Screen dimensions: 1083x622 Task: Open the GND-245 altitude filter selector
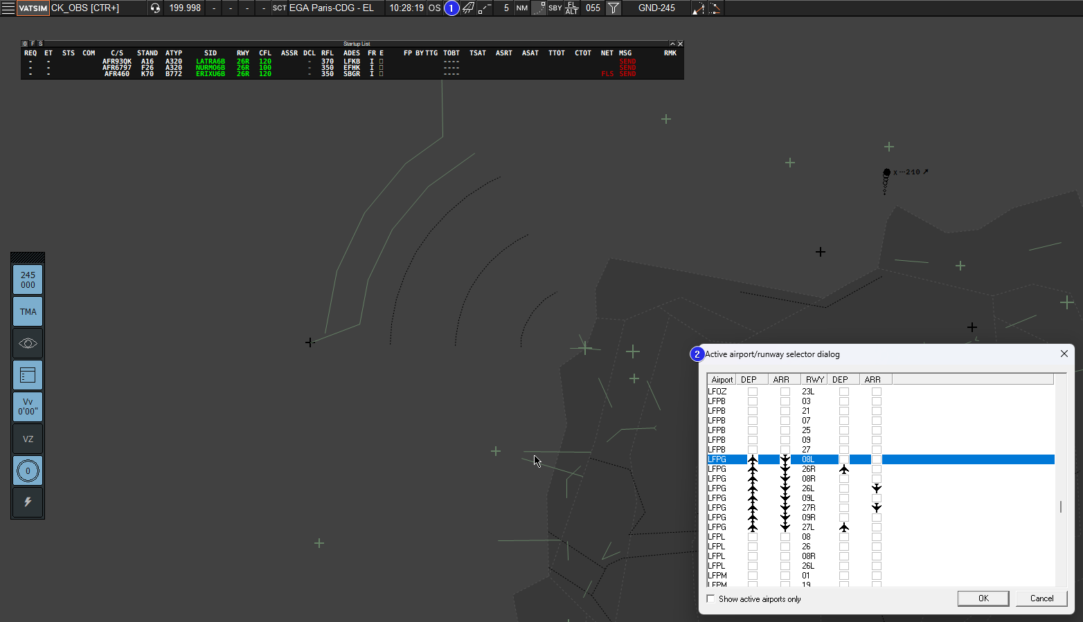[x=656, y=8]
